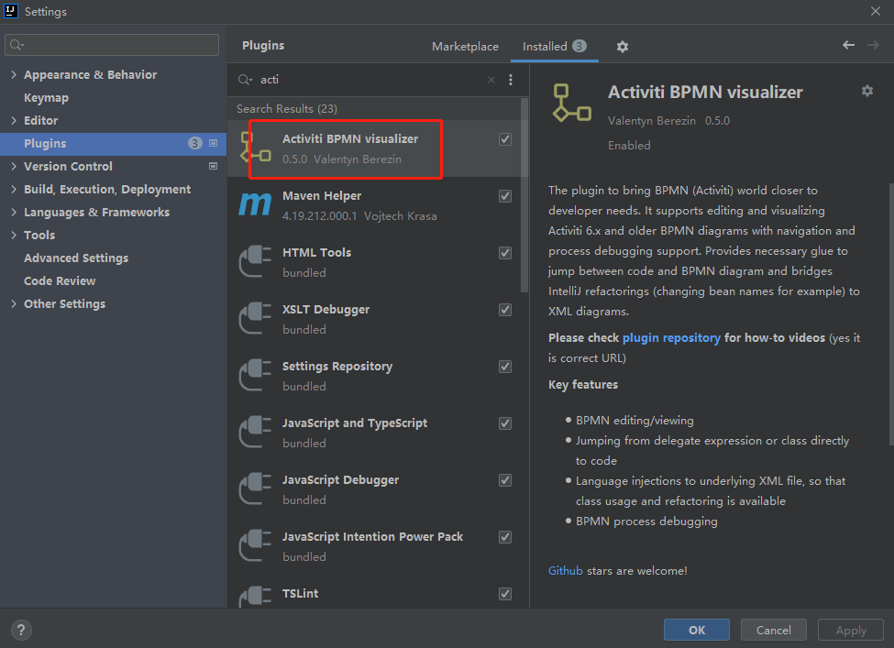Select the HTML Tools plugin name
This screenshot has height=648, width=894.
pos(316,252)
